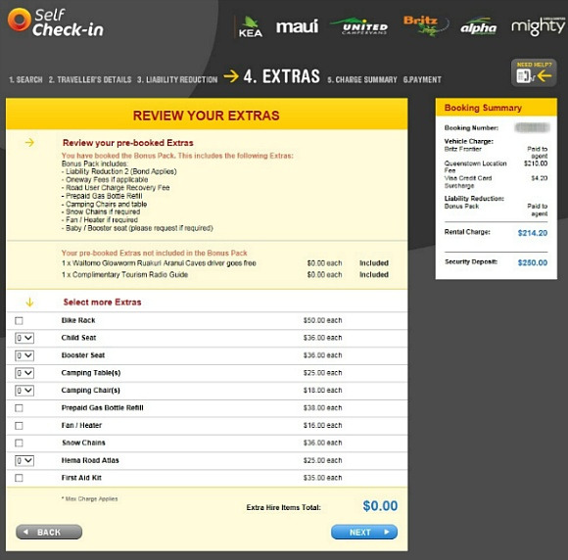Click the Max Charge Applies footnote
The image size is (568, 560).
tap(89, 498)
